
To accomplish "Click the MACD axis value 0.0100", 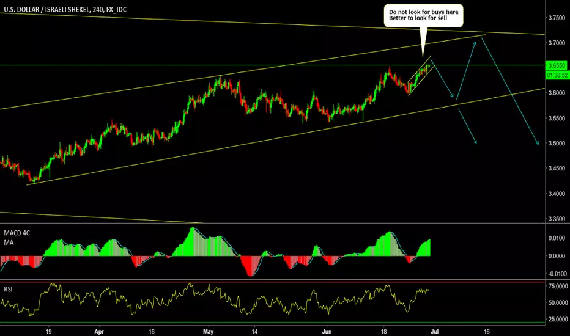I will pos(557,238).
